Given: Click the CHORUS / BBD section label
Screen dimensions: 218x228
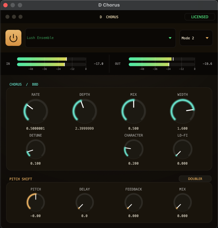Looking at the screenshot, I should click(x=24, y=84).
